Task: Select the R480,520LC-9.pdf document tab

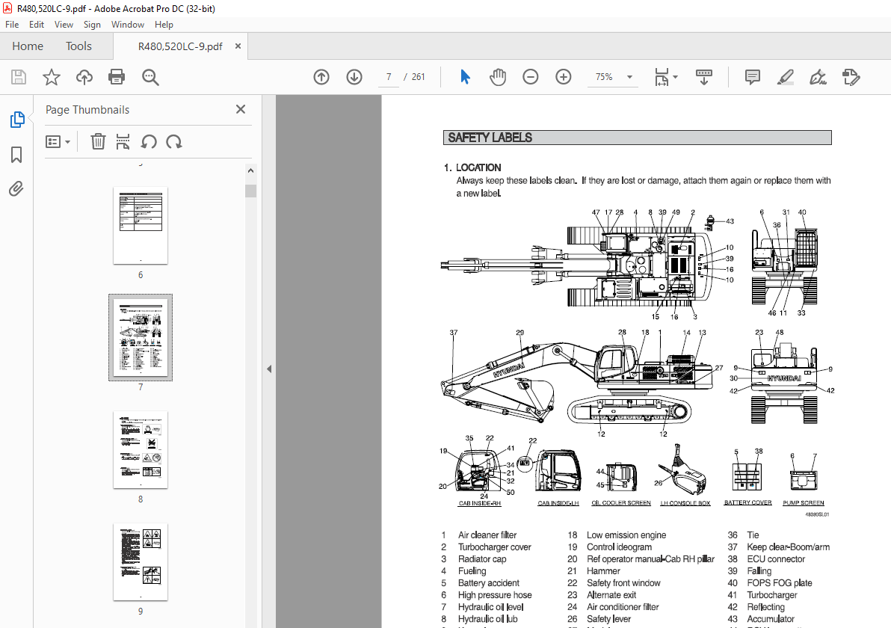Action: tap(180, 46)
